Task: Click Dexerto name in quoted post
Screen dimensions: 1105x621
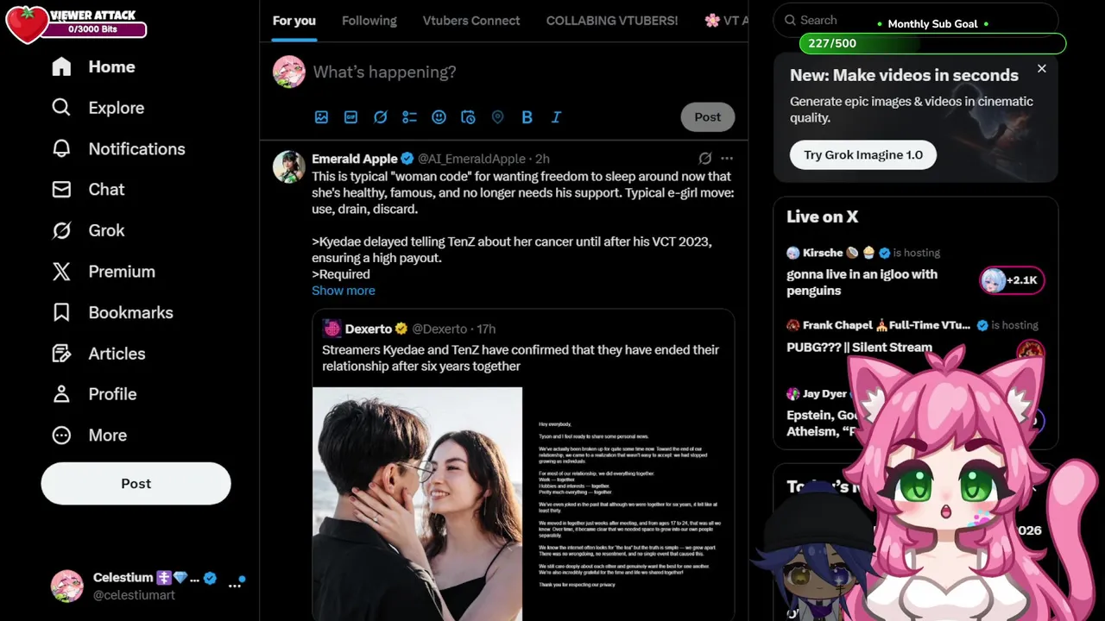Action: coord(369,329)
